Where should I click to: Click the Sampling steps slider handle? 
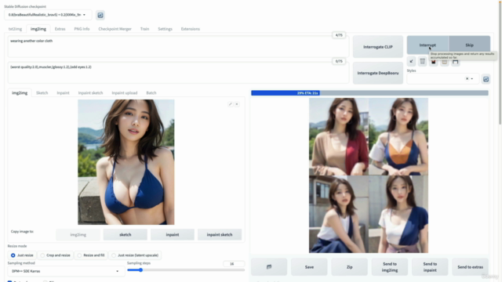(140, 269)
